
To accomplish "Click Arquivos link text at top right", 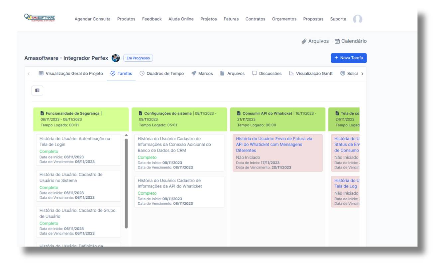I will [x=318, y=41].
